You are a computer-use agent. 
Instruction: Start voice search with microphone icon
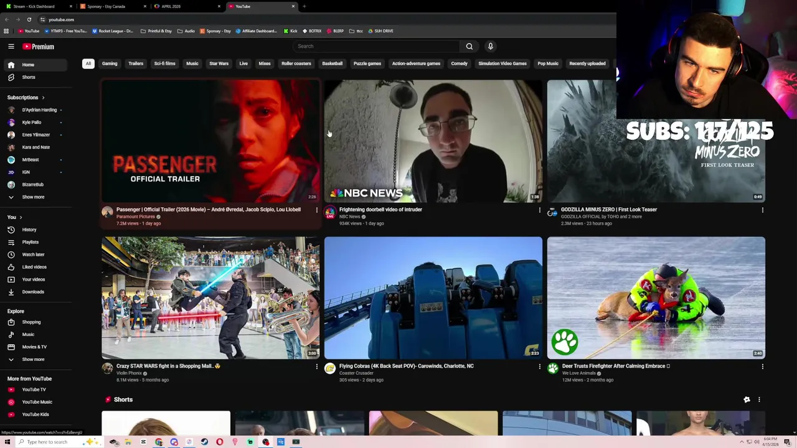tap(491, 46)
